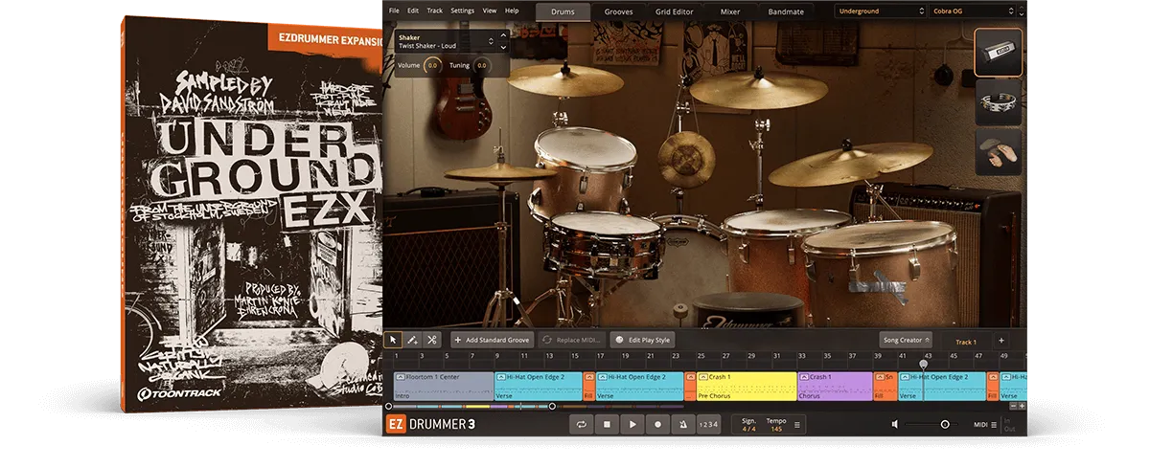Select the hand claps percussion thumbnail
Viewport: 1150px width, 467px height.
pos(998,153)
